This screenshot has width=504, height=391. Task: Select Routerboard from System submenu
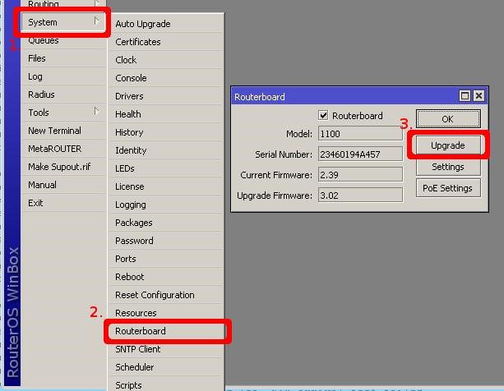141,331
